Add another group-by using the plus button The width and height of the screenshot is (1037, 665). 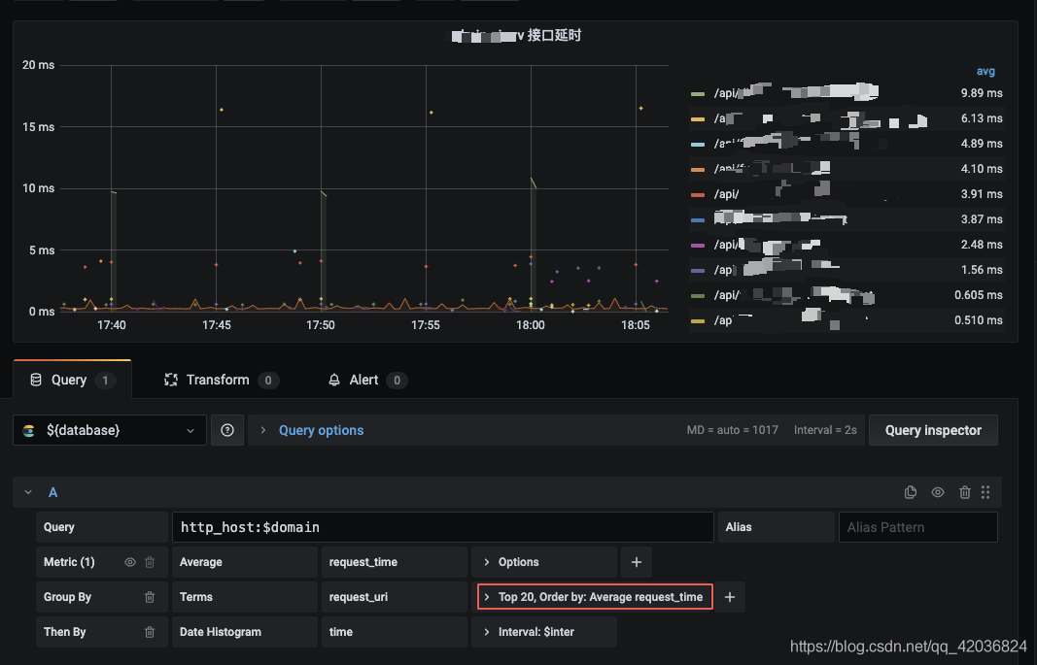pyautogui.click(x=730, y=597)
